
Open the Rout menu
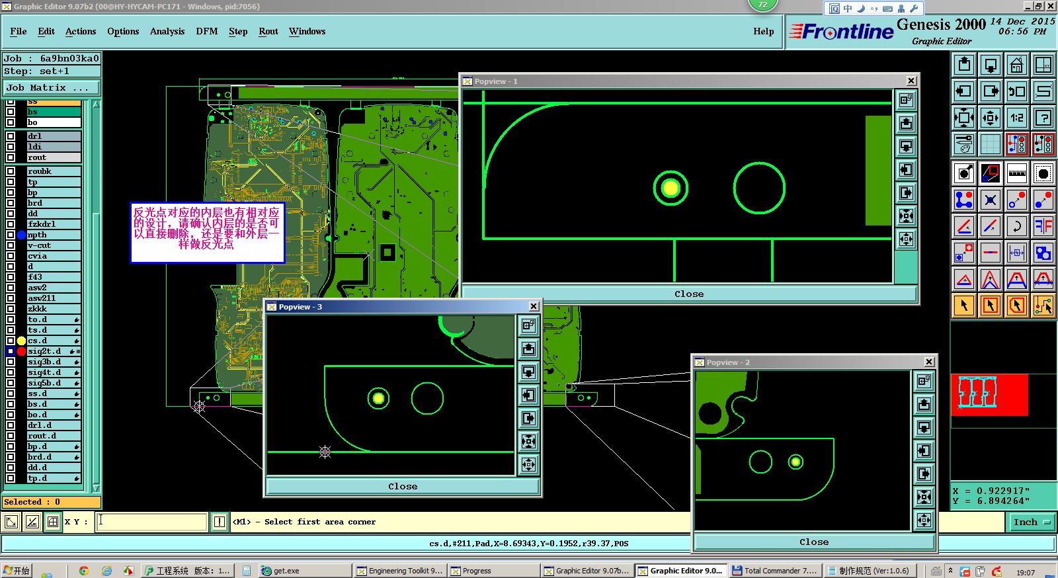point(268,31)
